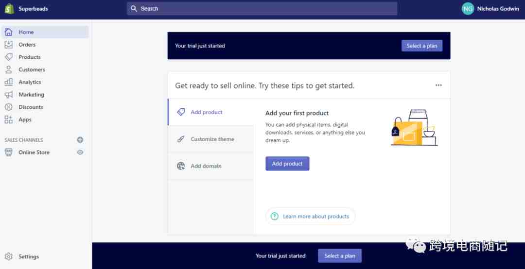
Task: Click into the Search field
Action: click(262, 9)
